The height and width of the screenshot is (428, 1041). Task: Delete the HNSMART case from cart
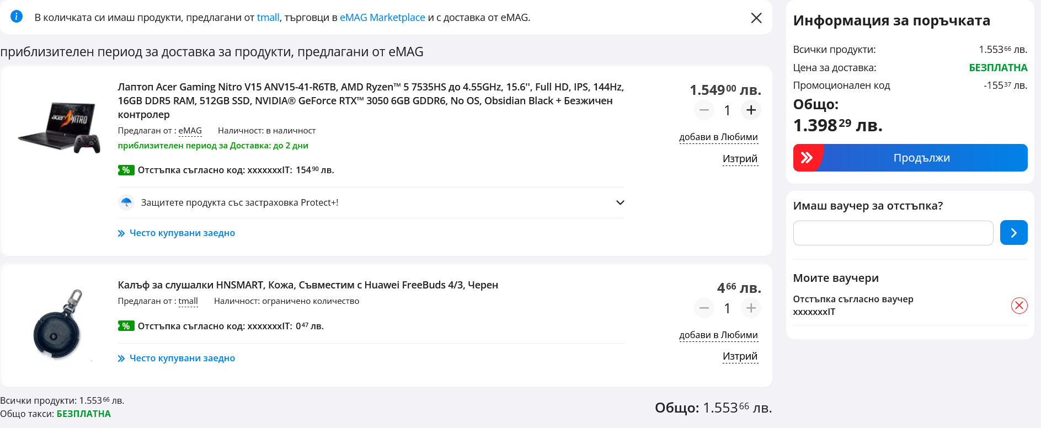click(x=740, y=356)
